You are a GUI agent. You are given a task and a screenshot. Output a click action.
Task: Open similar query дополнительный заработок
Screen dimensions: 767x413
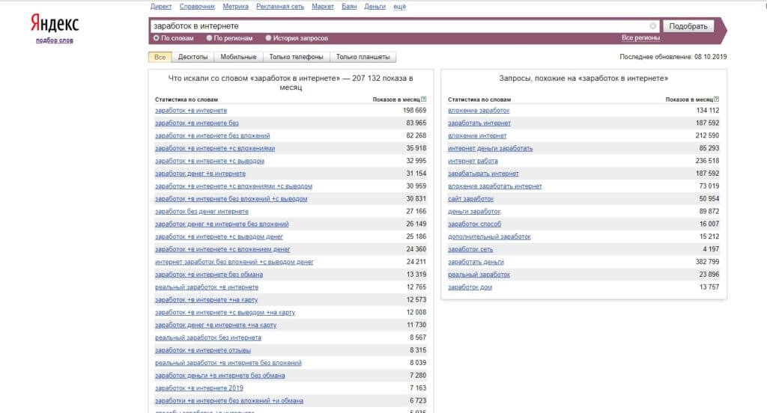coord(489,236)
